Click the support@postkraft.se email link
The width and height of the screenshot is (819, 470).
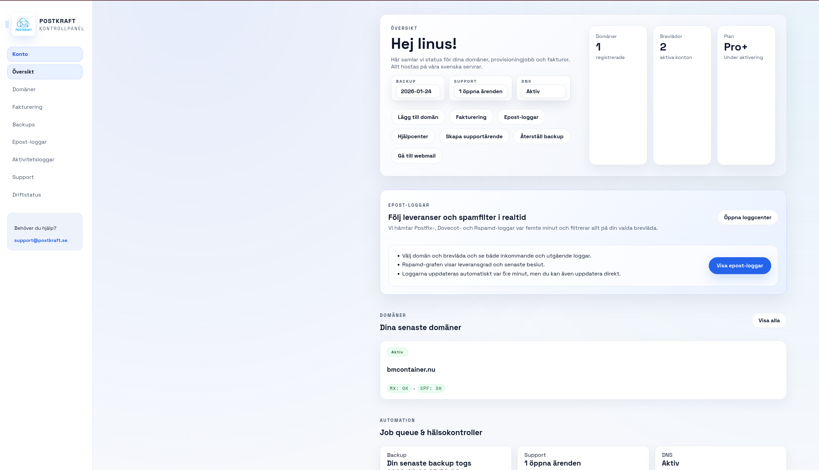pos(41,240)
